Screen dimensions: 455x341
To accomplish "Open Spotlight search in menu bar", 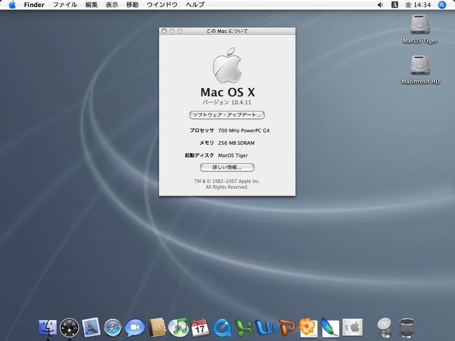I will pos(442,4).
